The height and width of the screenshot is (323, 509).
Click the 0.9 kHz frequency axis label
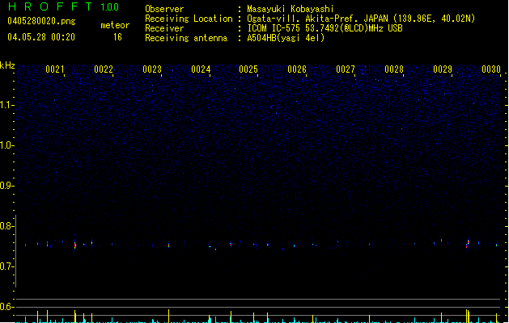(6, 186)
